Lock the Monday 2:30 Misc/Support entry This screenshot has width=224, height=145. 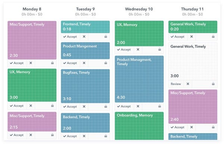pos(52,63)
